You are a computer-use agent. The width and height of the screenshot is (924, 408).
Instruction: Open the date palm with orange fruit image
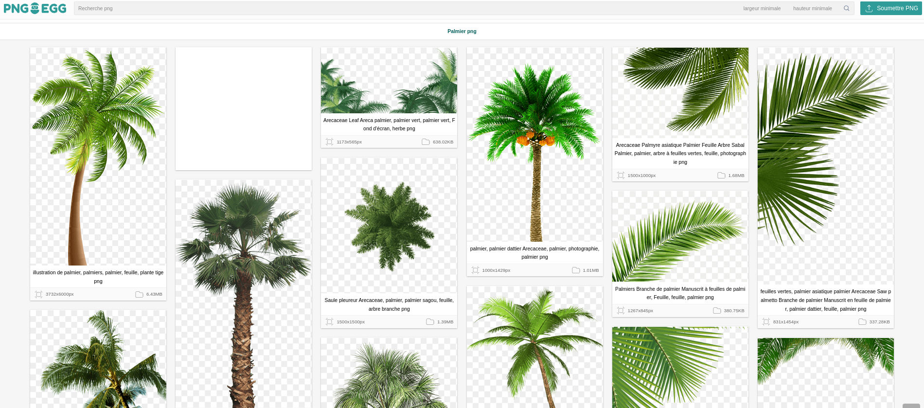click(x=534, y=146)
